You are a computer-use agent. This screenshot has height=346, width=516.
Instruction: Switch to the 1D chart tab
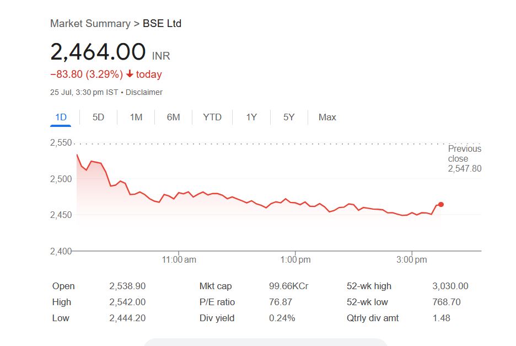(61, 117)
